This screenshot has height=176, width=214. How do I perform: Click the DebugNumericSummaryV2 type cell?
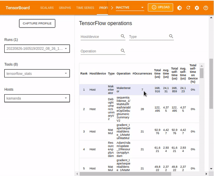[x=111, y=109]
